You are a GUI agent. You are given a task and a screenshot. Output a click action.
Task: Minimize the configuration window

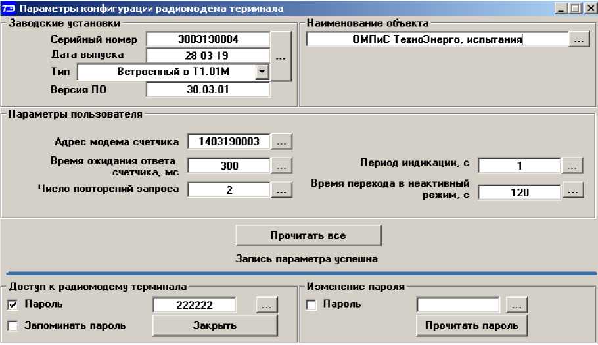tap(561, 9)
